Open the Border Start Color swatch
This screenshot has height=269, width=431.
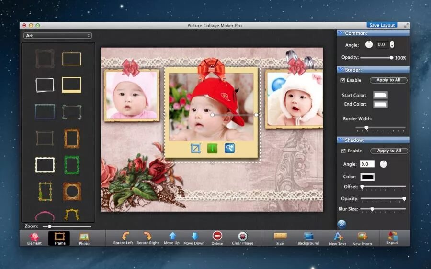click(x=380, y=95)
